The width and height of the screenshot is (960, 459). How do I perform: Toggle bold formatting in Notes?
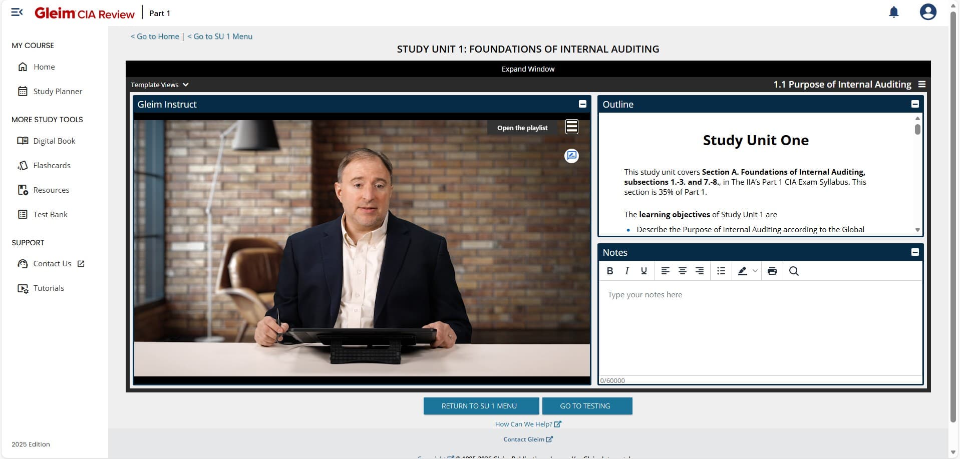pos(609,271)
